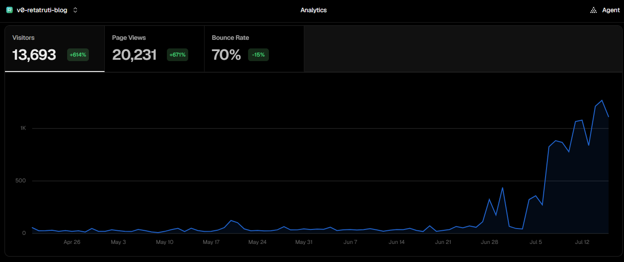Click the -15% change badge
The width and height of the screenshot is (624, 262).
pyautogui.click(x=258, y=55)
